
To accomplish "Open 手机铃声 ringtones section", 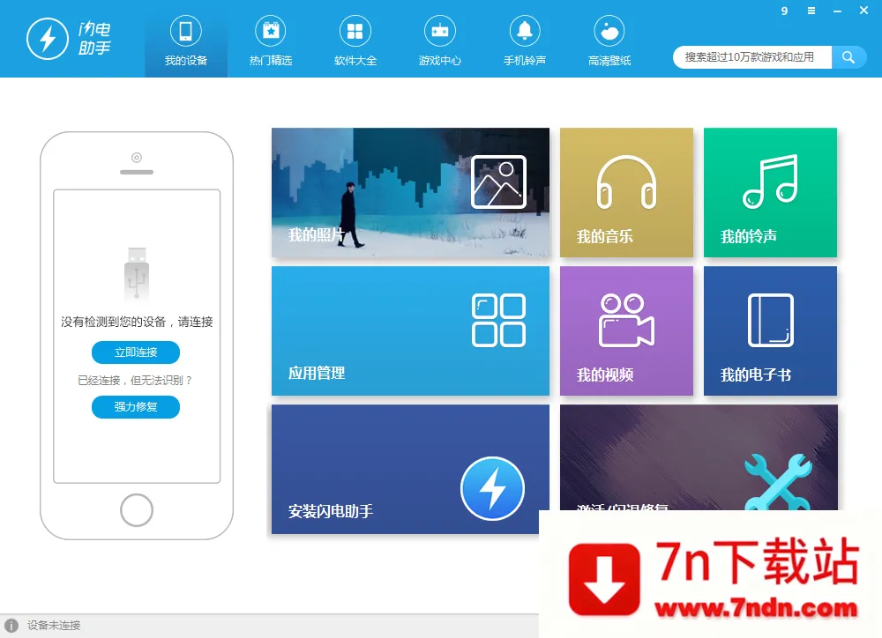I will [x=524, y=39].
